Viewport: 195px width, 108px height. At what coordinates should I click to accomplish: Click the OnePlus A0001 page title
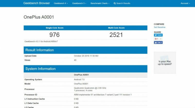[x=39, y=17]
